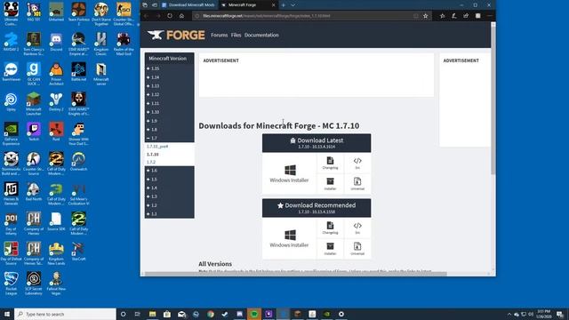
Task: Launch Destiny 2 desktop icon
Action: pyautogui.click(x=56, y=102)
